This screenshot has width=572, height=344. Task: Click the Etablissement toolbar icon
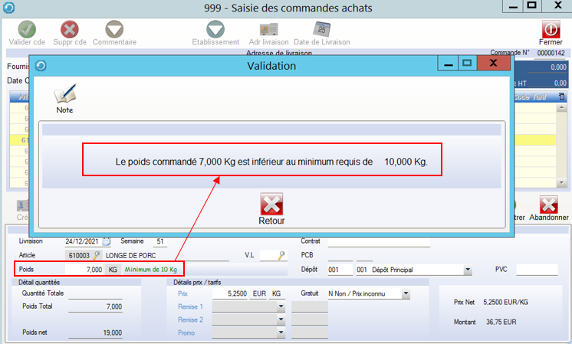(215, 29)
